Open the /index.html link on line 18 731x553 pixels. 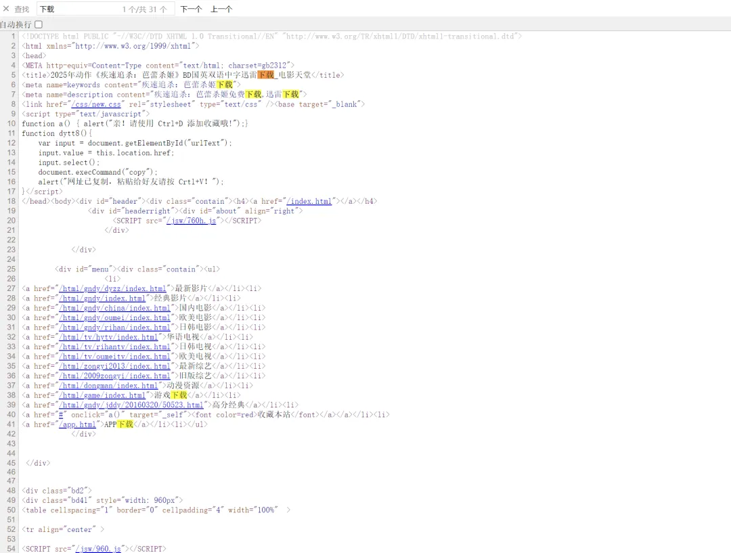[x=309, y=202]
